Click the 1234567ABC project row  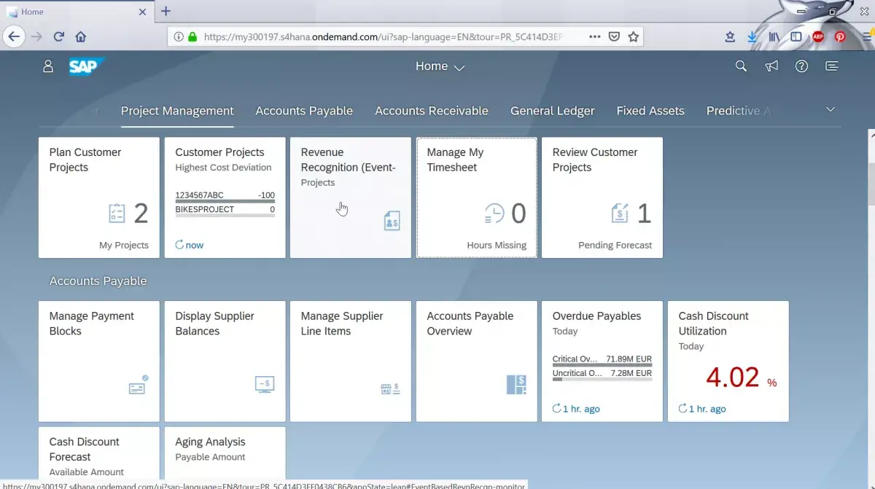225,196
